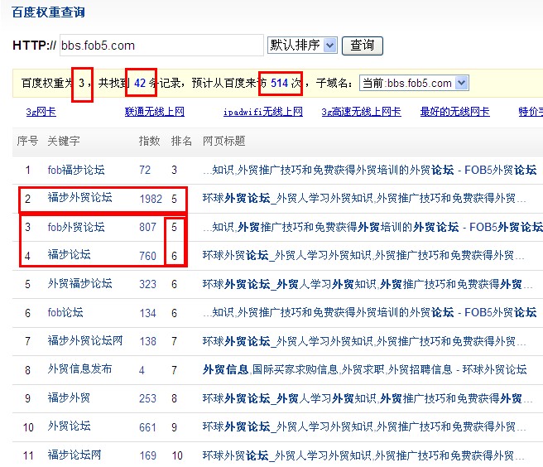Click the 百度权重查询 page heading
The image size is (543, 467).
pos(48,12)
